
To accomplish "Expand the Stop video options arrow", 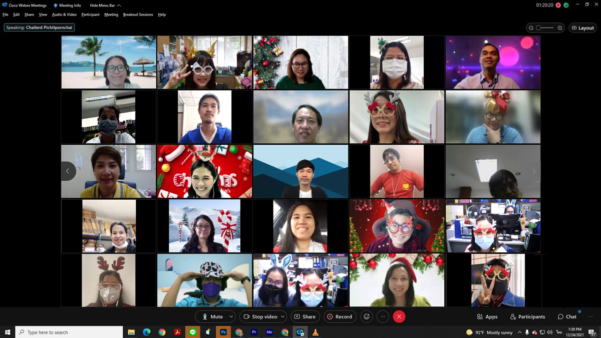I will [x=282, y=316].
